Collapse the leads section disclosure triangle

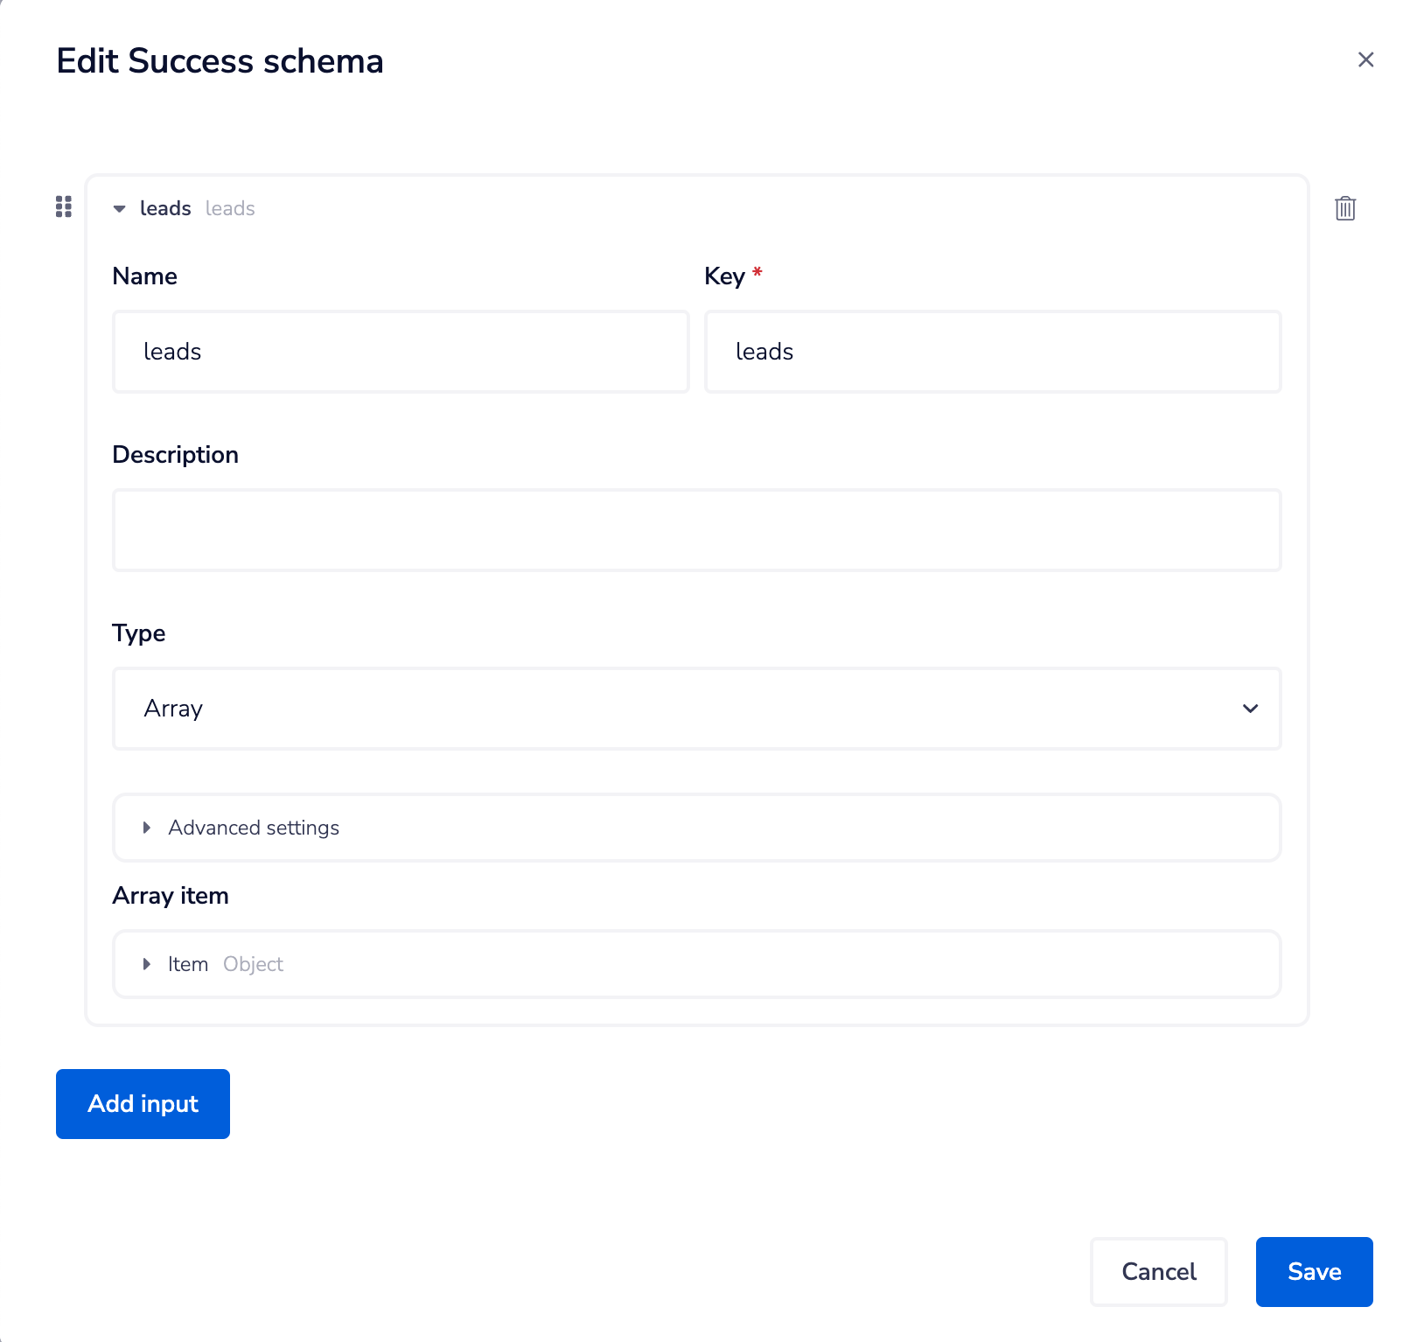(120, 208)
